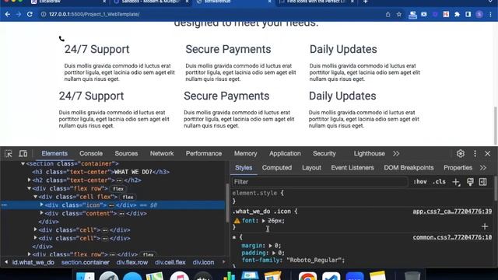This screenshot has height=280, width=498.
Task: Open the Extensions puzzle icon
Action: pos(457,14)
